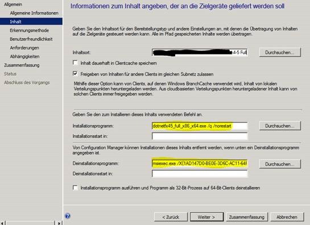Click into the Installationsprogramm field
310x225 pixels.
tap(200, 126)
